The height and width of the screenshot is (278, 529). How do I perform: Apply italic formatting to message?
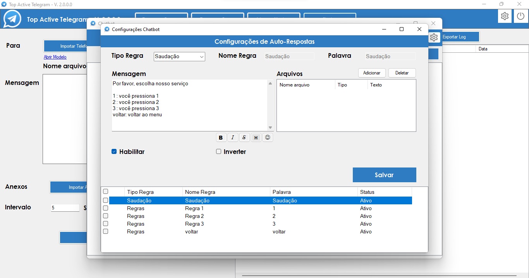tap(232, 137)
